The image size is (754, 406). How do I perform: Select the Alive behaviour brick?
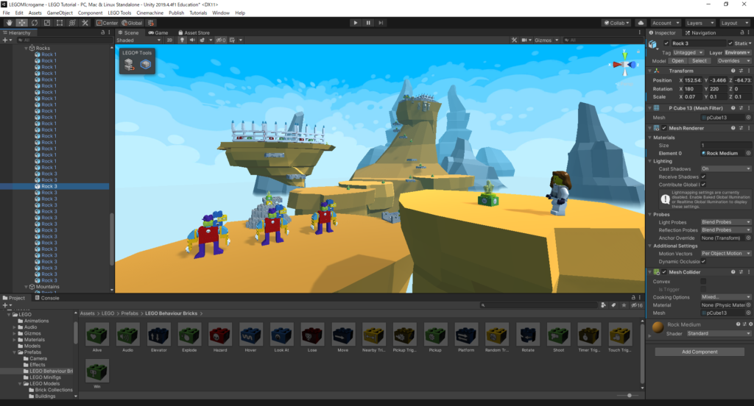(x=97, y=338)
